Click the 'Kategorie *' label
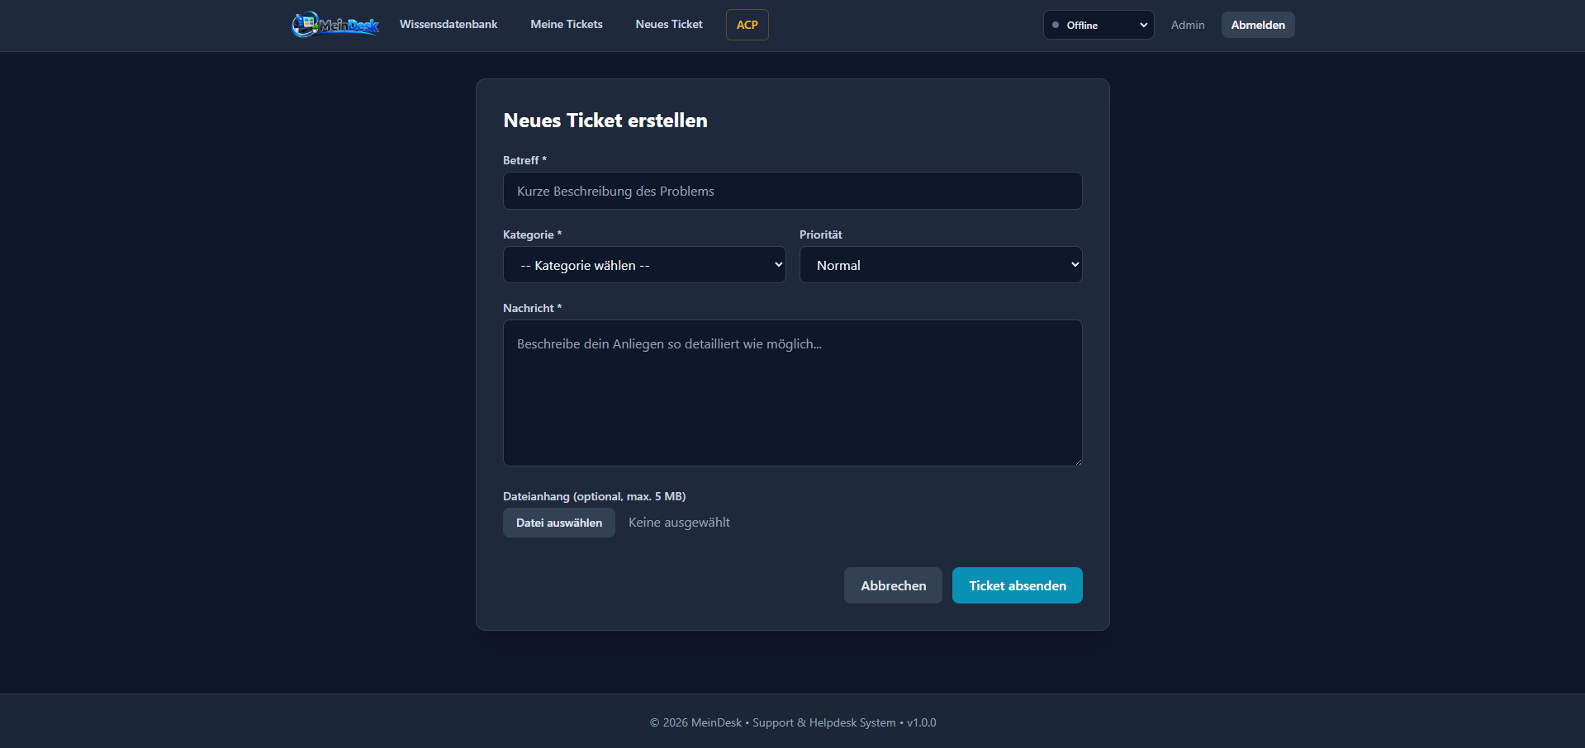The width and height of the screenshot is (1585, 748). pos(532,234)
